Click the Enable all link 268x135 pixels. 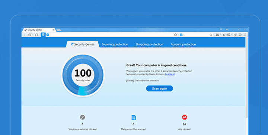170,74
